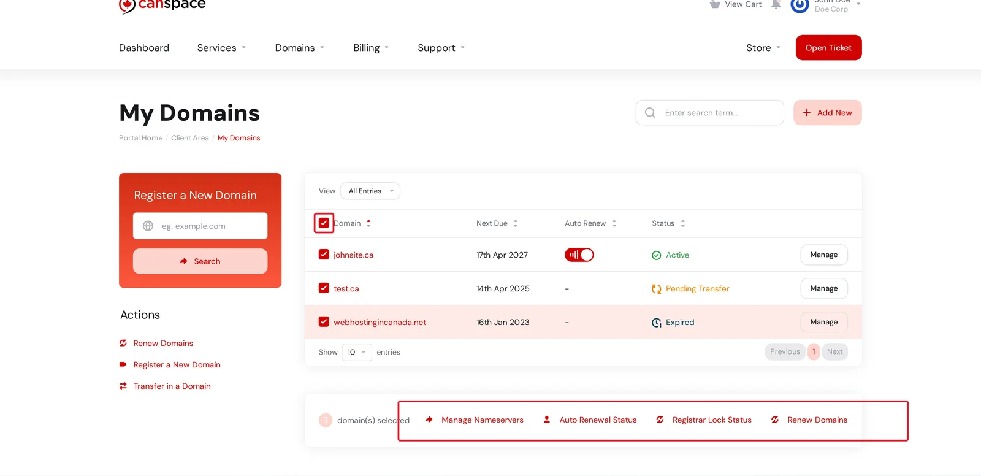Click the bottom Renew Domains refresh icon
Viewport: 981px width, 476px height.
click(775, 420)
